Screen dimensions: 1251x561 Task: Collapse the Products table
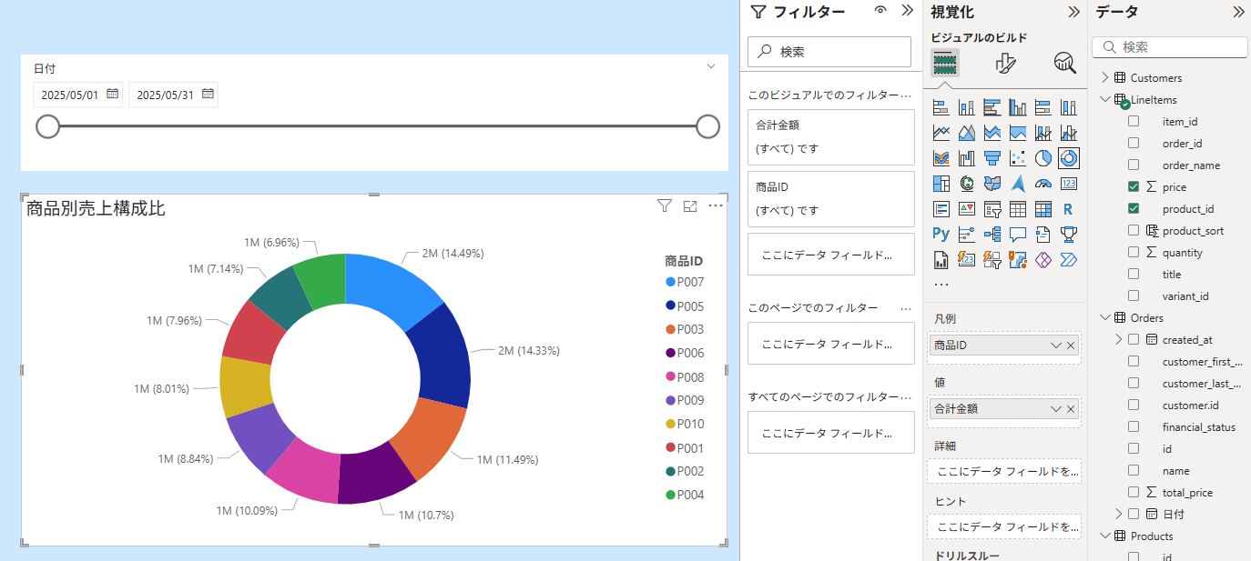click(1105, 536)
